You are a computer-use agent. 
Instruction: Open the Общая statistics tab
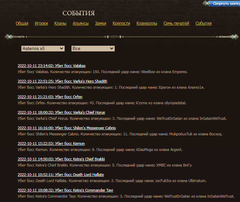(22, 23)
